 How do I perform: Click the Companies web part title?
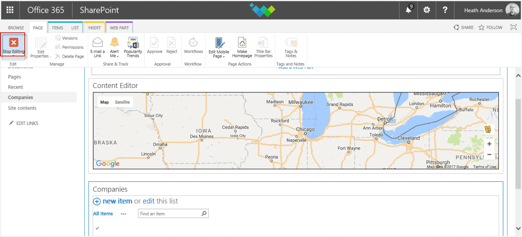[110, 189]
